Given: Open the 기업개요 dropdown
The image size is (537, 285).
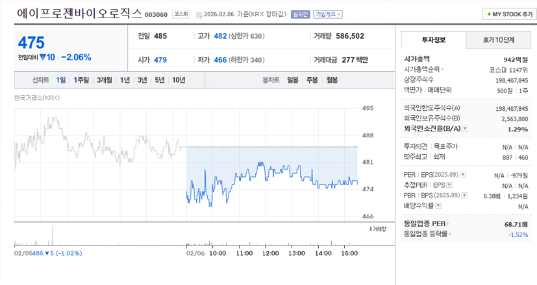Looking at the screenshot, I should coord(328,14).
